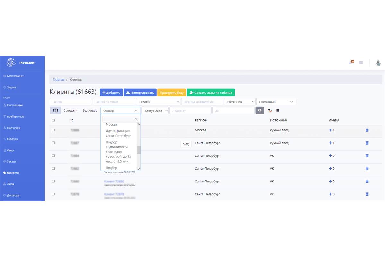Click the offer list scroll-up arrow
385x257 pixels.
point(139,124)
